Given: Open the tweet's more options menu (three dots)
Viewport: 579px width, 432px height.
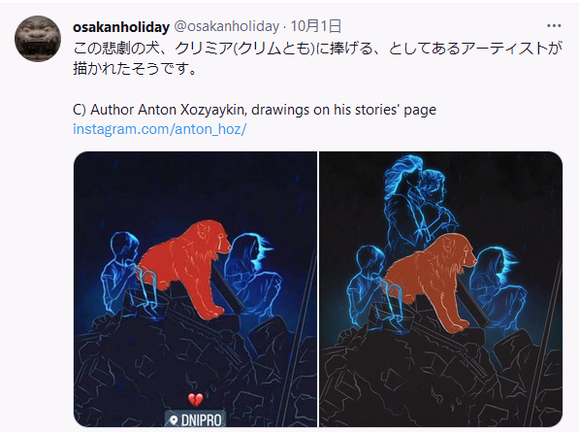Looking at the screenshot, I should pos(554,26).
